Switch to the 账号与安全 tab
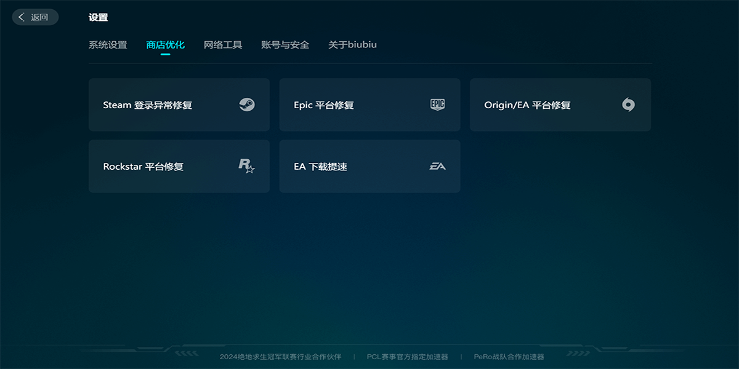Viewport: 739px width, 369px height. pyautogui.click(x=285, y=44)
